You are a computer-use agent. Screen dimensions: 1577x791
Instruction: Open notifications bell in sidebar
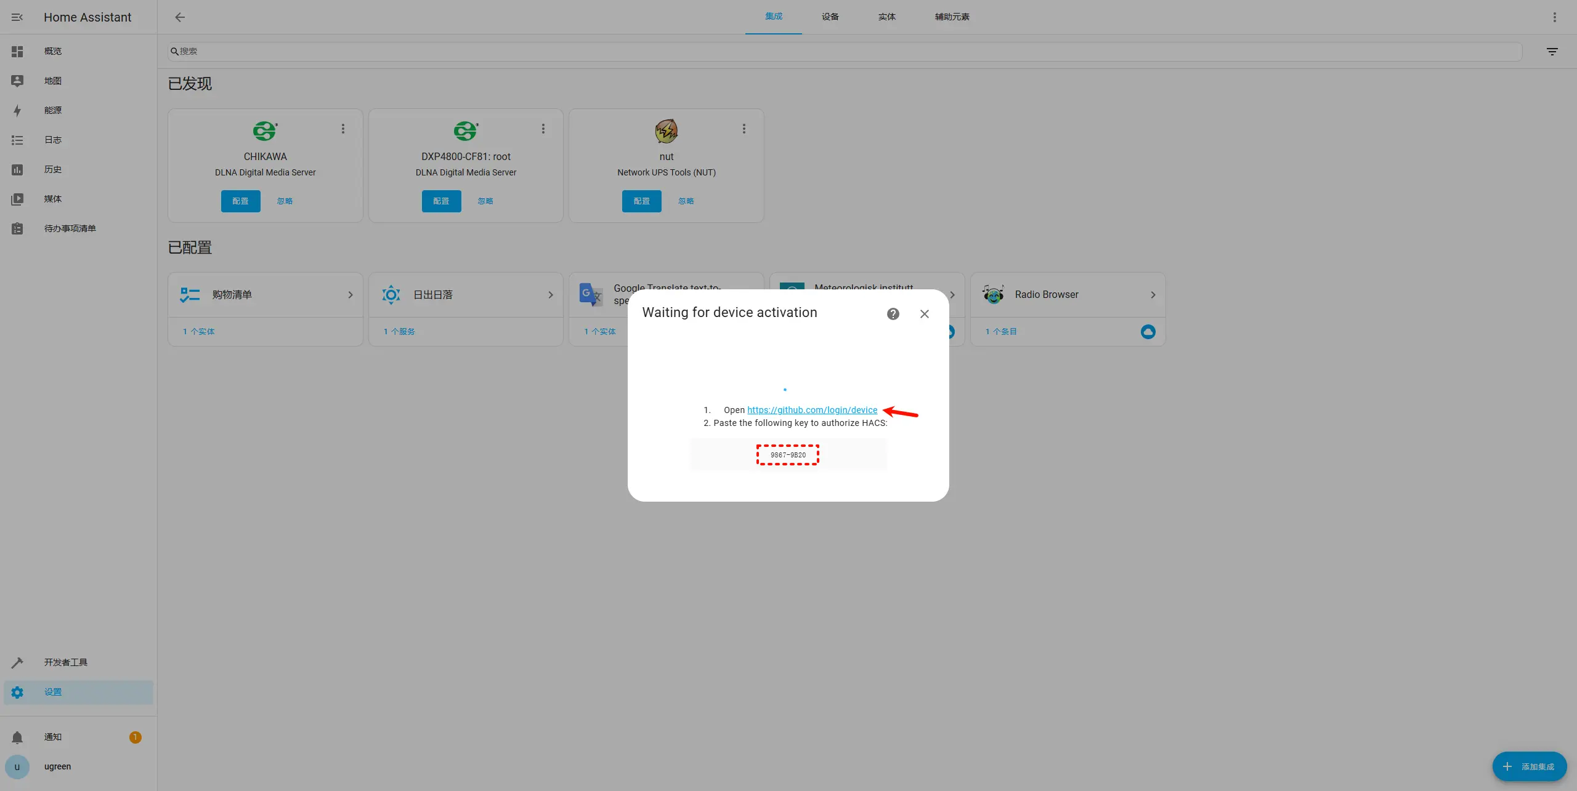coord(17,737)
